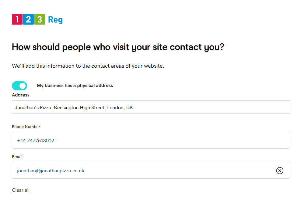Click the "We'll add this information" subtitle text
Image resolution: width=297 pixels, height=209 pixels.
click(88, 66)
